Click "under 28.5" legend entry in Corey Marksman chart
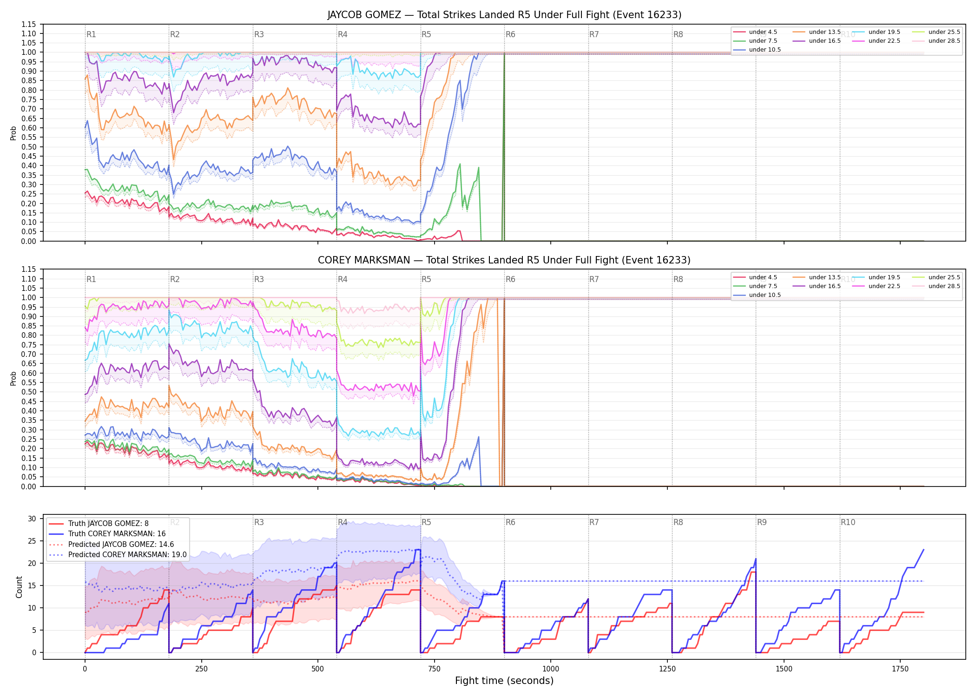The width and height of the screenshot is (976, 697). (936, 286)
